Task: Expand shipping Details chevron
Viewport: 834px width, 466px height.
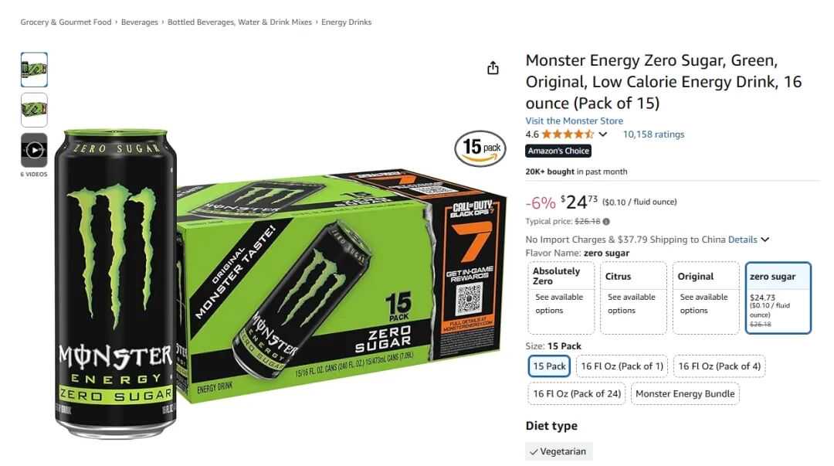Action: [764, 240]
